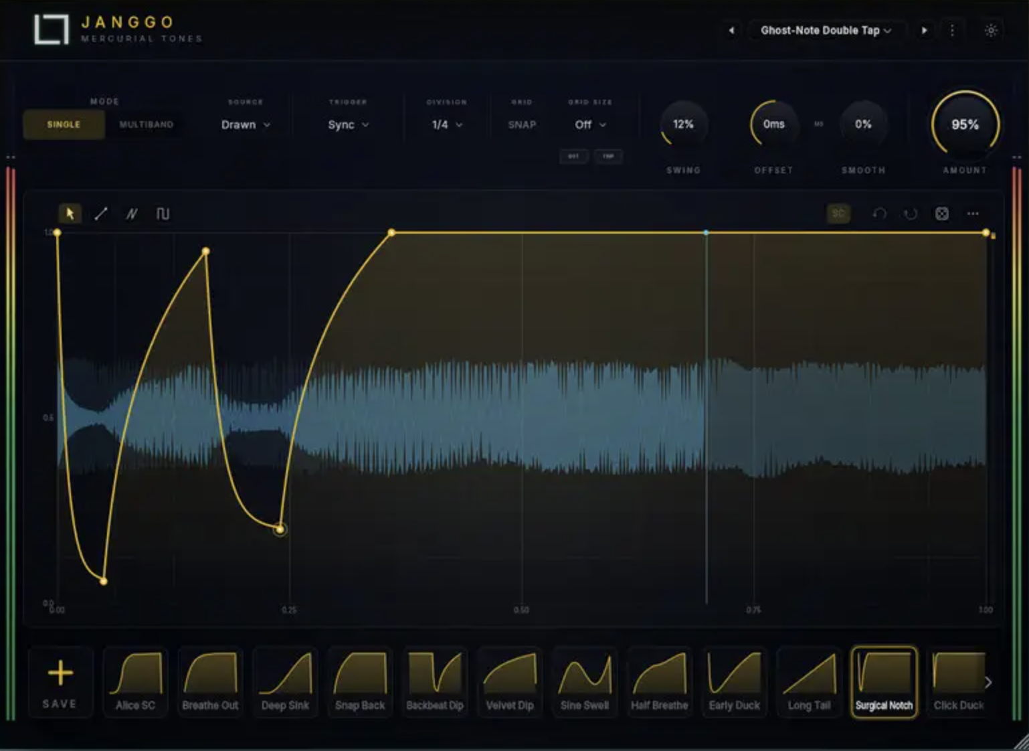Click the peak node between the two dips
The image size is (1029, 751).
pyautogui.click(x=206, y=251)
